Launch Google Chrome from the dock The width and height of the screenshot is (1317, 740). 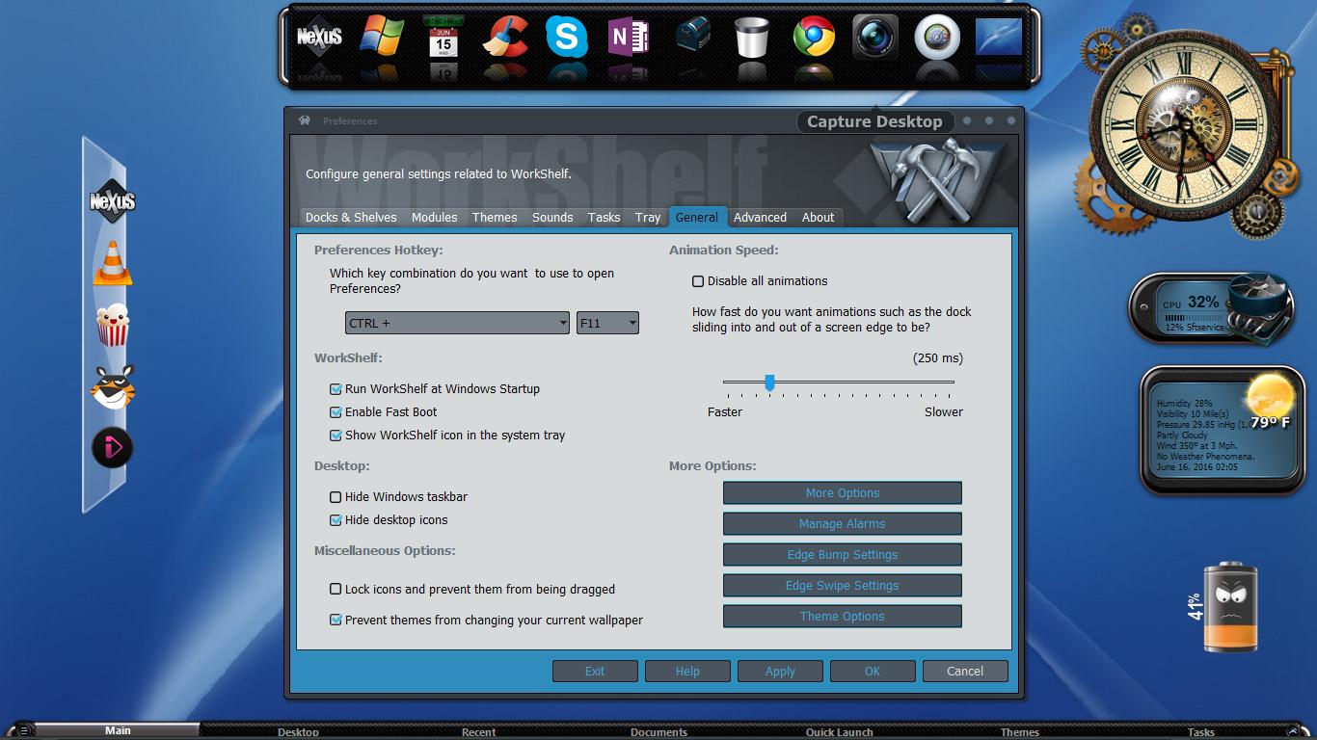click(x=814, y=38)
